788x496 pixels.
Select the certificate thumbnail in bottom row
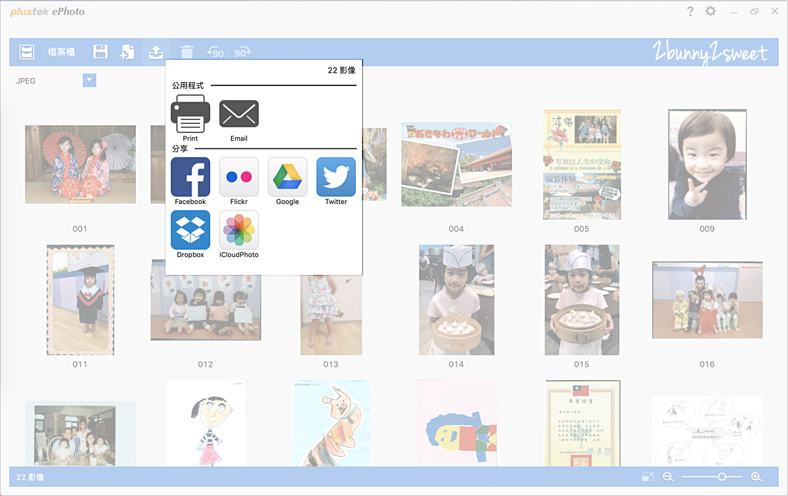(x=582, y=423)
